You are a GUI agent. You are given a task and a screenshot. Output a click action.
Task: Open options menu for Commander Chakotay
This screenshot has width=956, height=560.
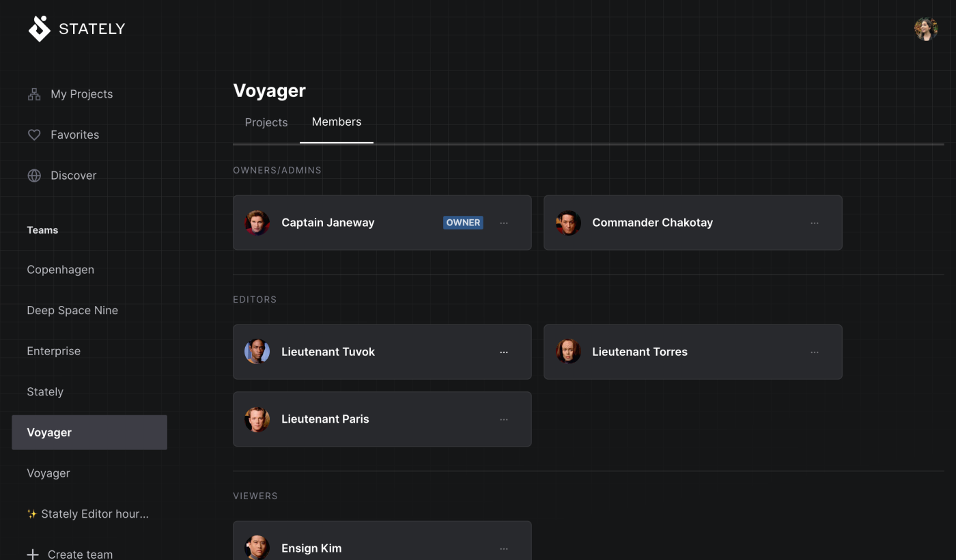[x=815, y=223]
